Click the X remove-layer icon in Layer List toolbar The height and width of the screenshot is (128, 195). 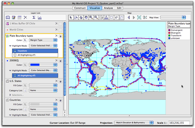pos(26,17)
